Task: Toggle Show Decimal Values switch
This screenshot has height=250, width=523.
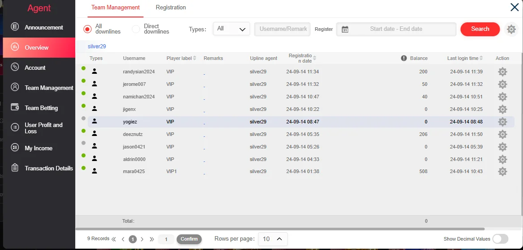Action: point(500,239)
